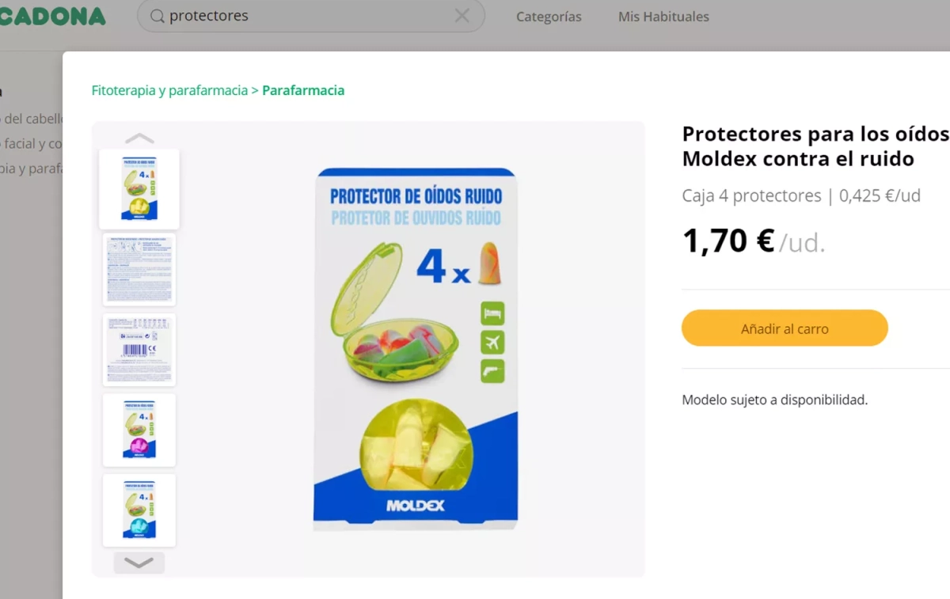
Task: Click the search magnifier icon
Action: pos(158,17)
